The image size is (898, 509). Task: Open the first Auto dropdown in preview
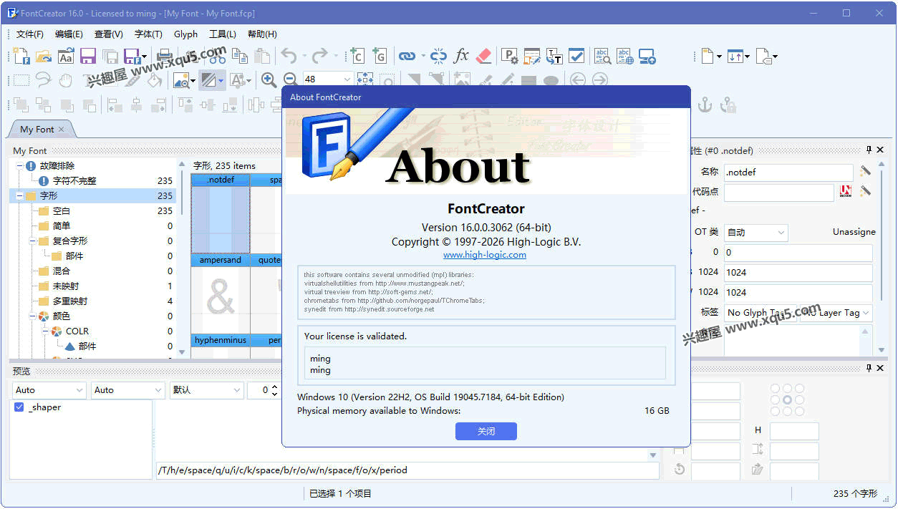click(x=49, y=390)
